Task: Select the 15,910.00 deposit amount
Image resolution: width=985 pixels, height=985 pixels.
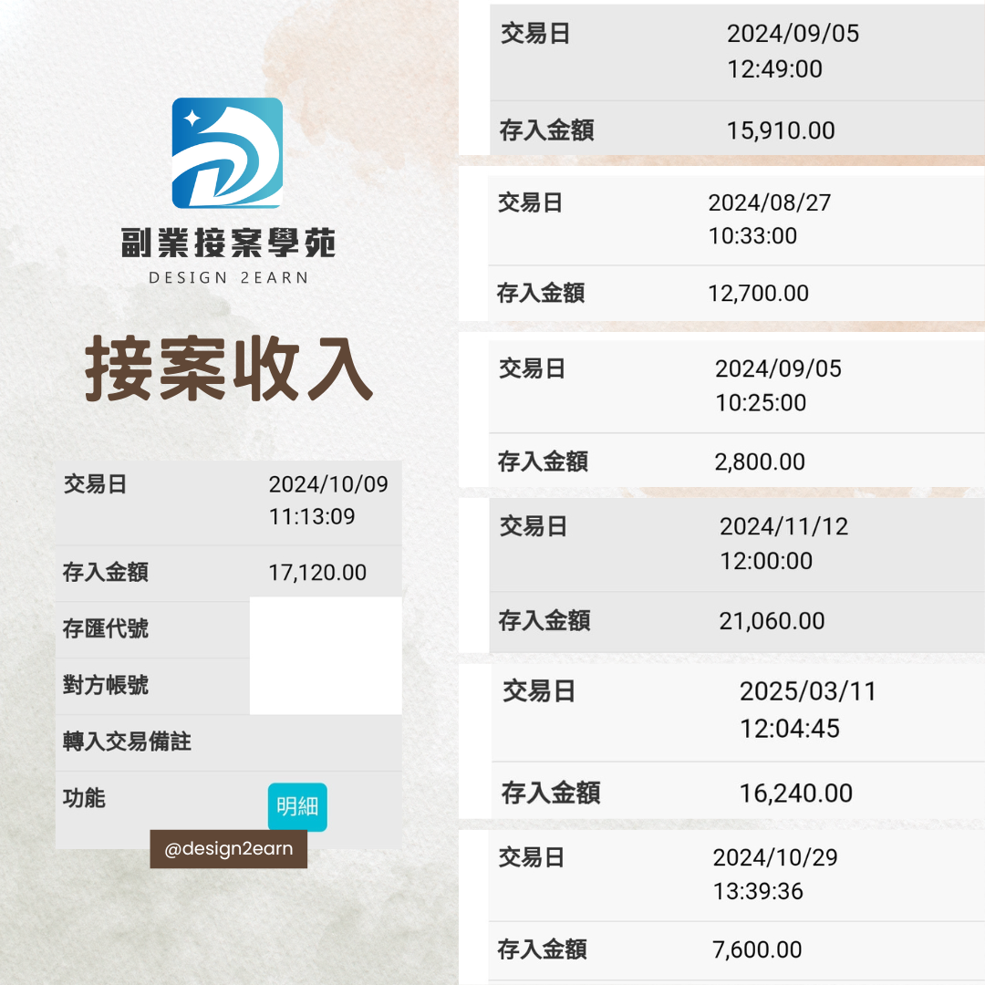Action: tap(781, 130)
